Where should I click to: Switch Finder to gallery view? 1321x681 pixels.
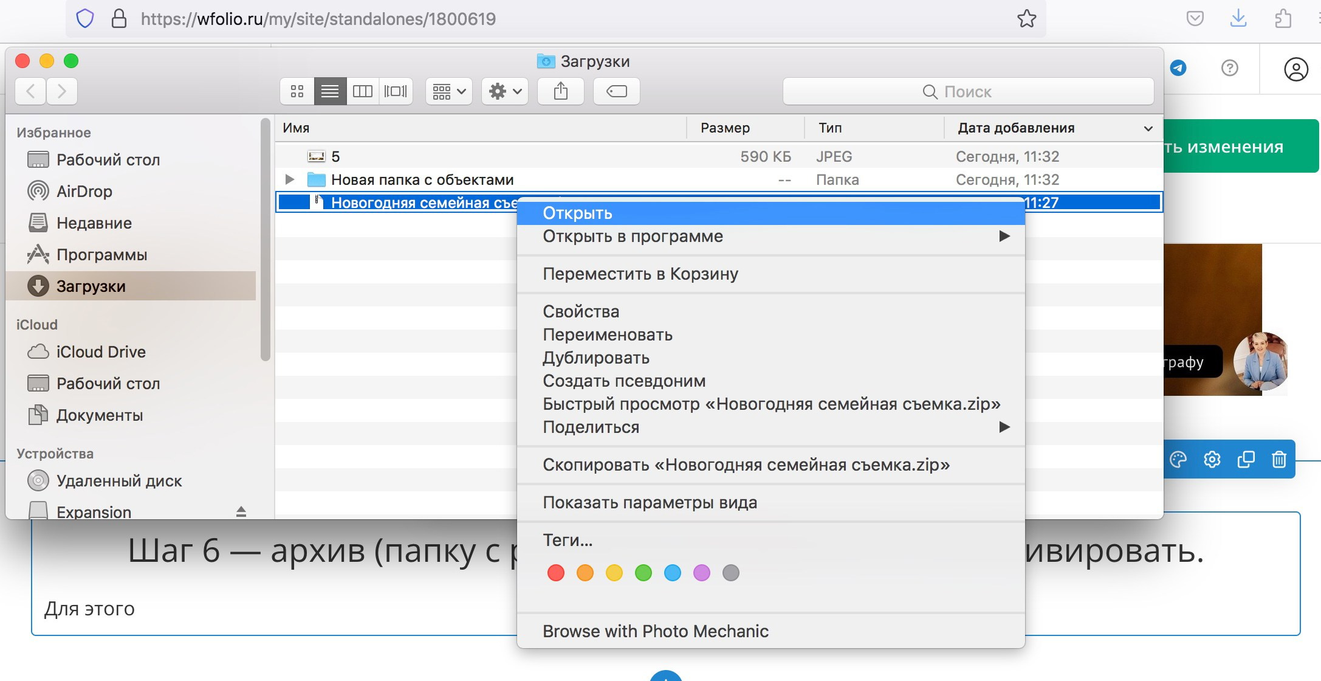(x=396, y=91)
